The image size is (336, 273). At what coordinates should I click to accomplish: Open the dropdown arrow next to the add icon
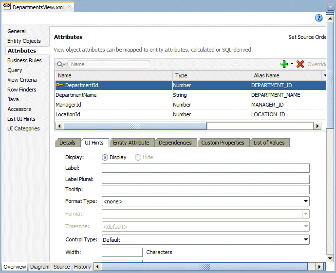(x=292, y=64)
